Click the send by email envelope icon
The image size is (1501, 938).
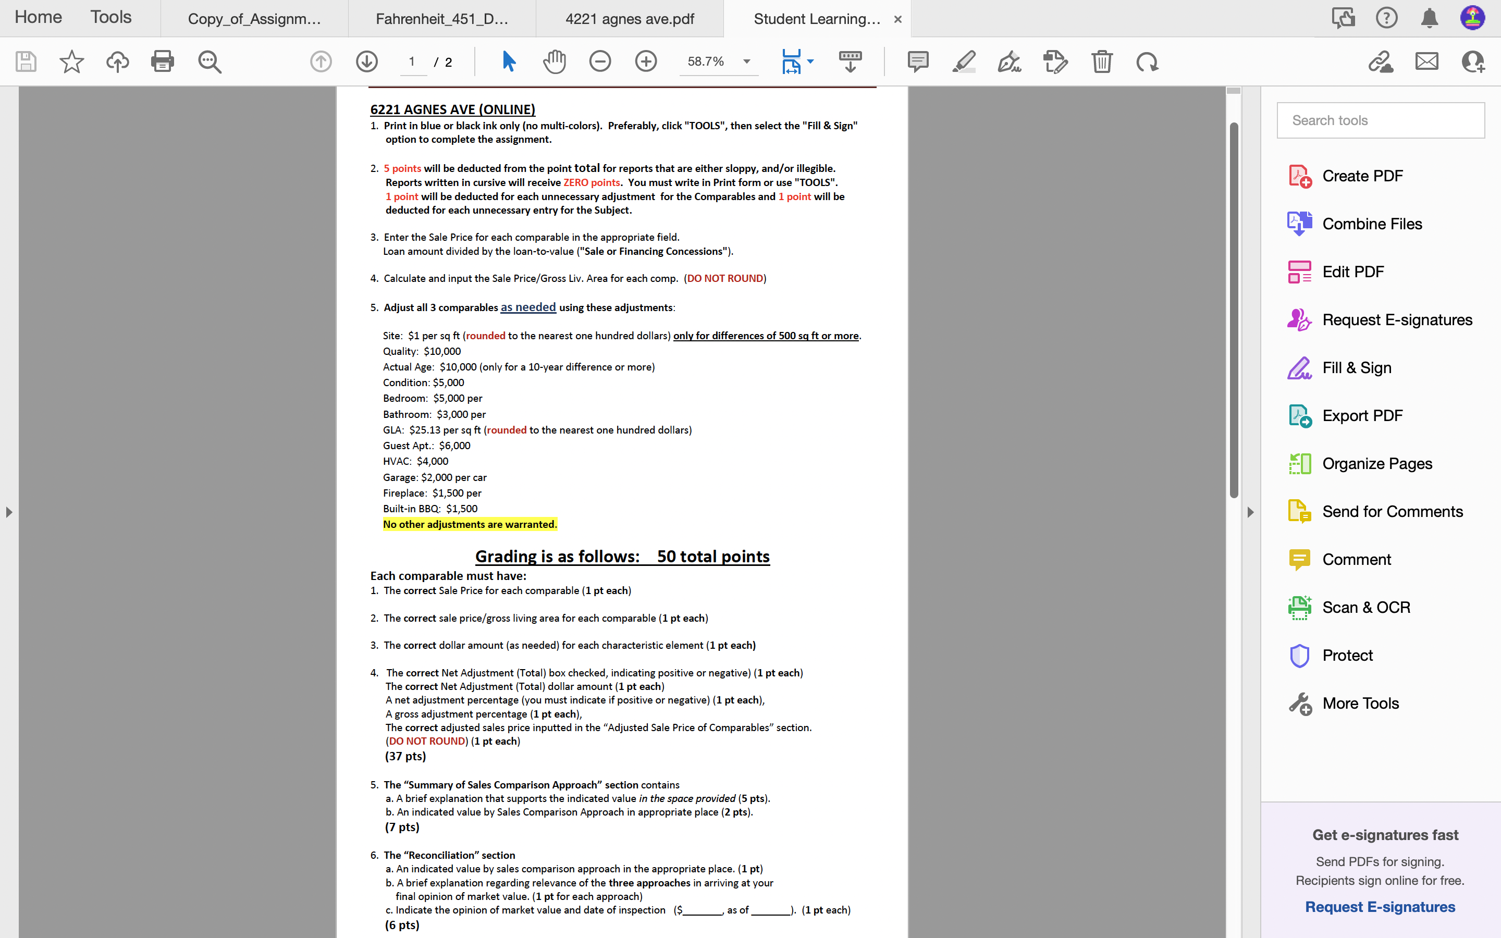(1426, 61)
